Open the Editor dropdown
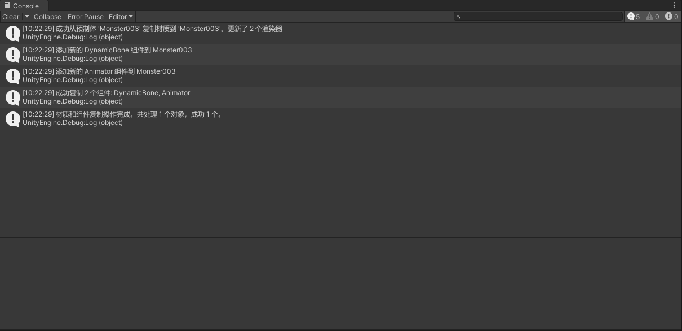Image resolution: width=682 pixels, height=331 pixels. point(121,17)
